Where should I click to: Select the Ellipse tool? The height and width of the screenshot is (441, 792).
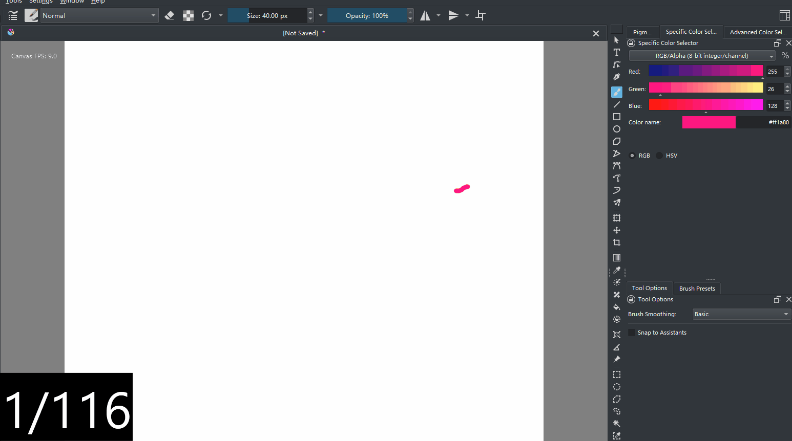617,129
